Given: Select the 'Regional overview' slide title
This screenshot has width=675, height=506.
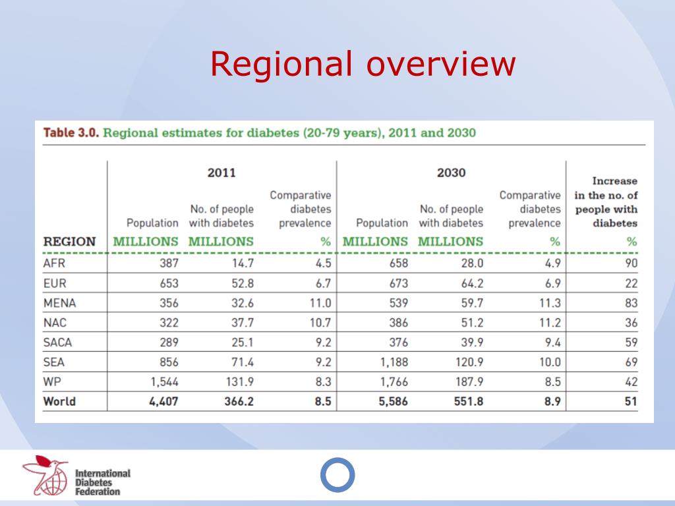Looking at the screenshot, I should point(363,64).
